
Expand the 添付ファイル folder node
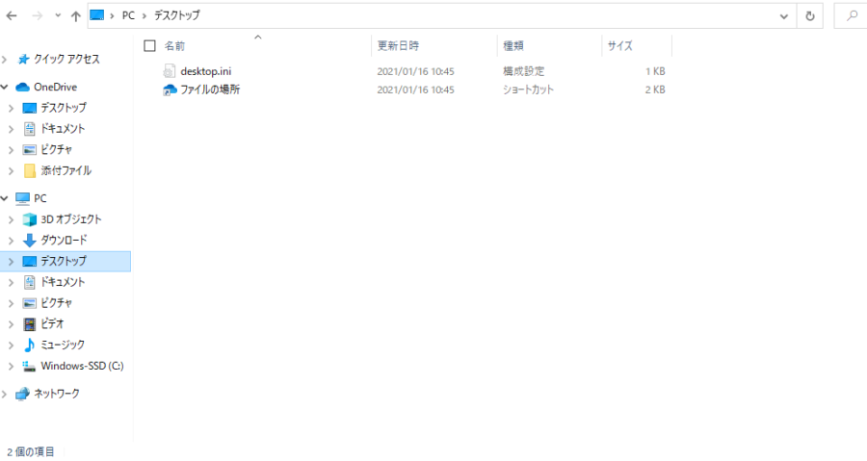coord(11,171)
